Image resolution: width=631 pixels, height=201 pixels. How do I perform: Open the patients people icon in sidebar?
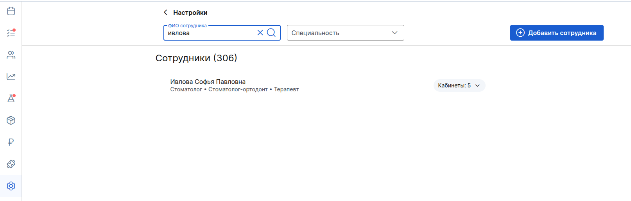[x=11, y=55]
